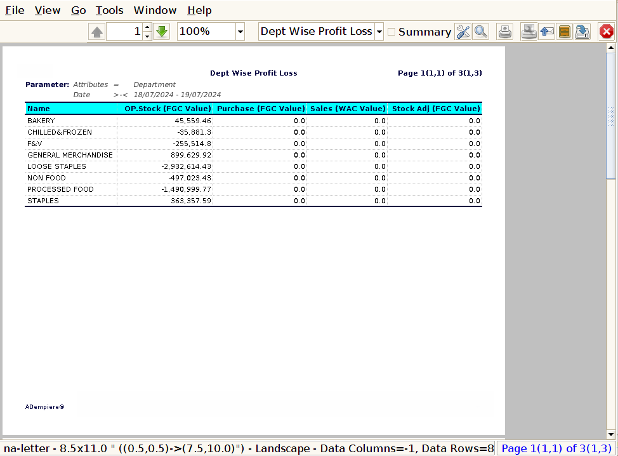Image resolution: width=618 pixels, height=456 pixels.
Task: Go to next page with green arrow
Action: [x=162, y=32]
